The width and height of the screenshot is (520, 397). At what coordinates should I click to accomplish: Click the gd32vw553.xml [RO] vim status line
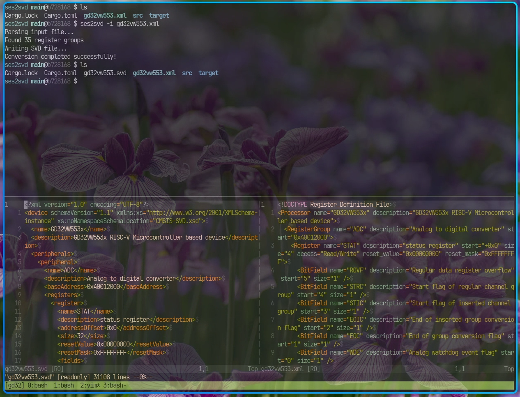tap(290, 369)
